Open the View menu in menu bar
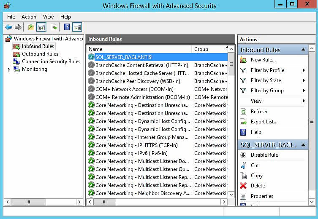Image resolution: width=318 pixels, height=219 pixels. coord(48,17)
